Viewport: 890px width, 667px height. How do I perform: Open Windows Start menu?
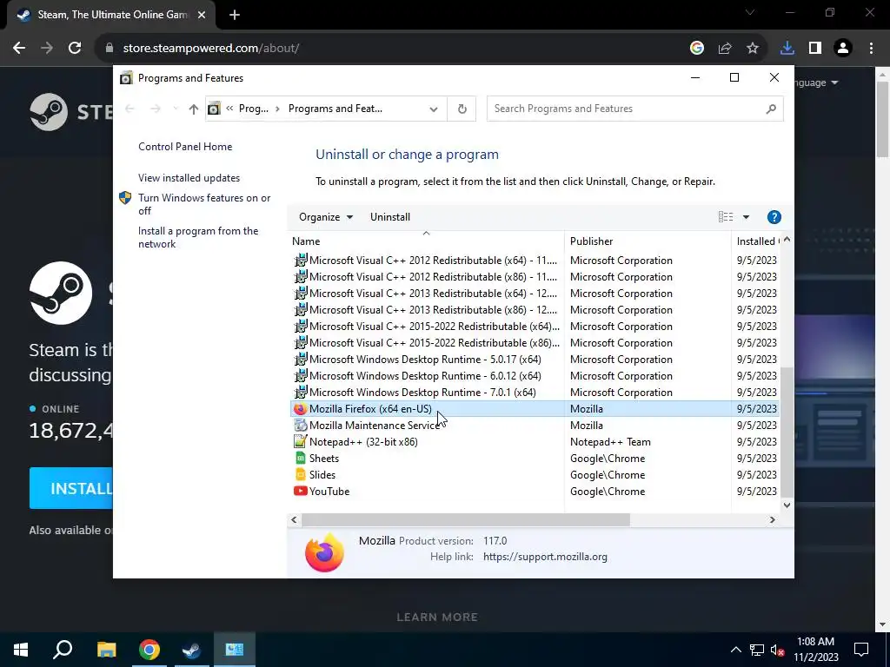[x=21, y=650]
